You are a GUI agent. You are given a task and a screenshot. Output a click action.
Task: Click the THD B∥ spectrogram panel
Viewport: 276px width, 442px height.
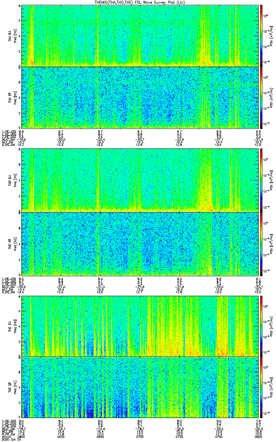[140, 243]
